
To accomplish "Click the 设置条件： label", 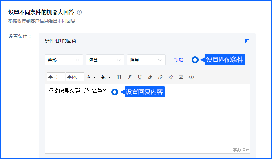I will coord(20,37).
